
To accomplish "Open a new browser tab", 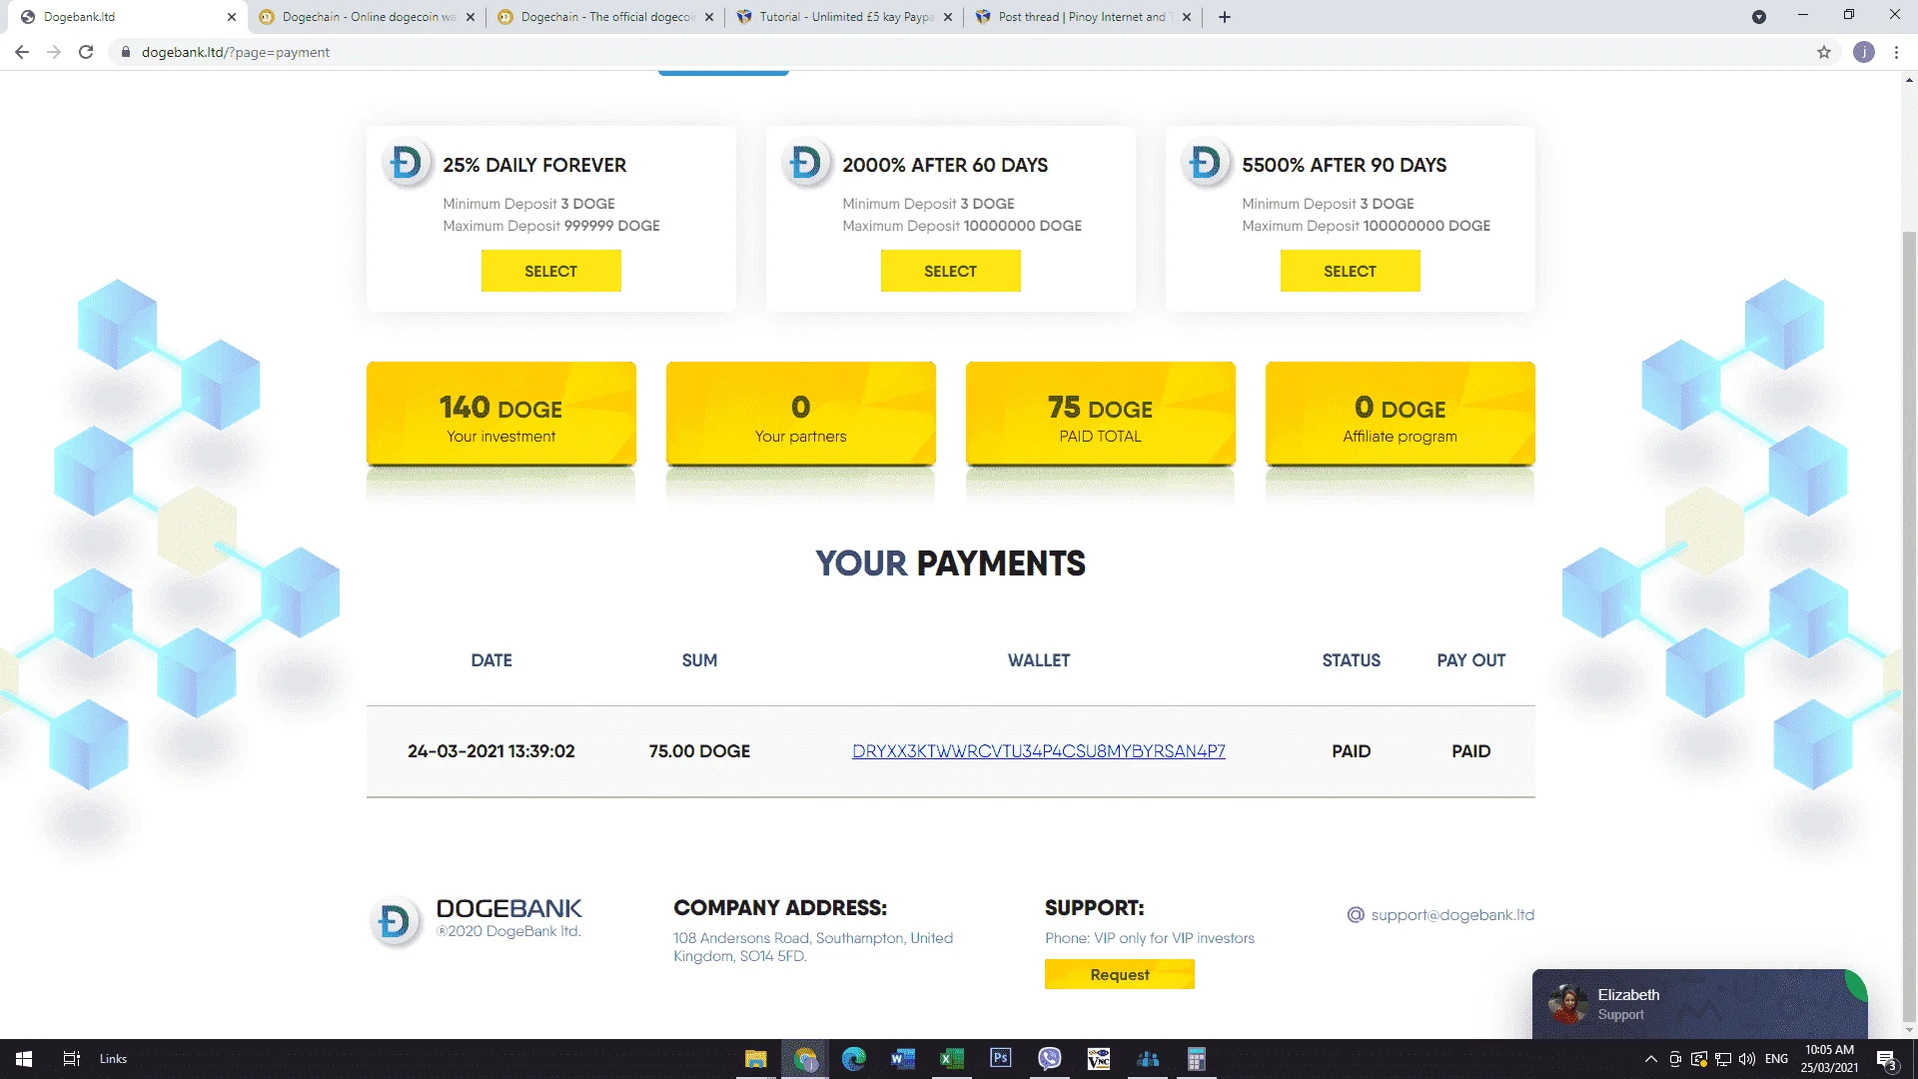I will click(1225, 17).
